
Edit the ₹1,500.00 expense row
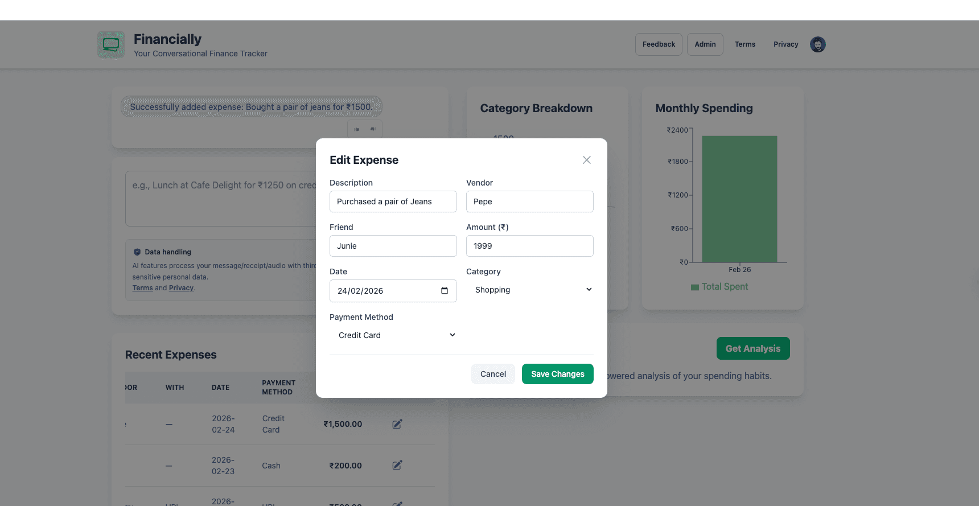[x=397, y=424]
